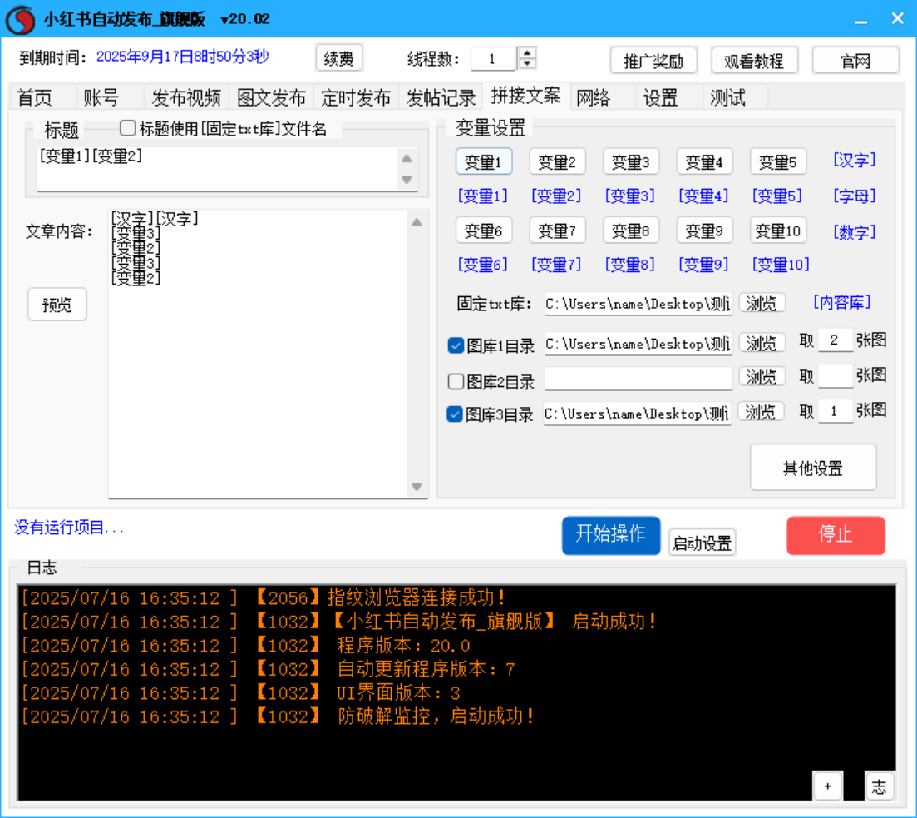The width and height of the screenshot is (917, 818).
Task: Go to the 发布视频 tab
Action: click(x=186, y=97)
